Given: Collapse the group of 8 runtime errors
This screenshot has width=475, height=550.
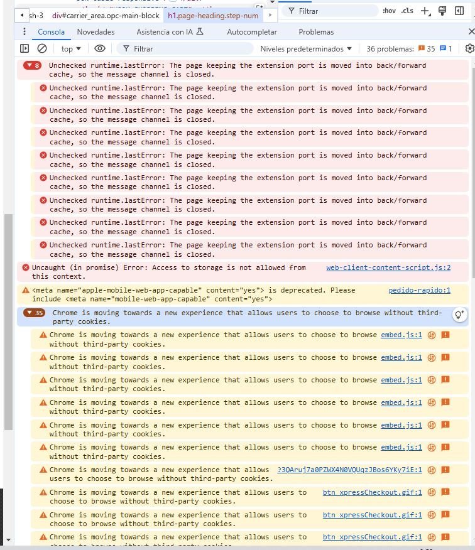Looking at the screenshot, I should coord(32,65).
